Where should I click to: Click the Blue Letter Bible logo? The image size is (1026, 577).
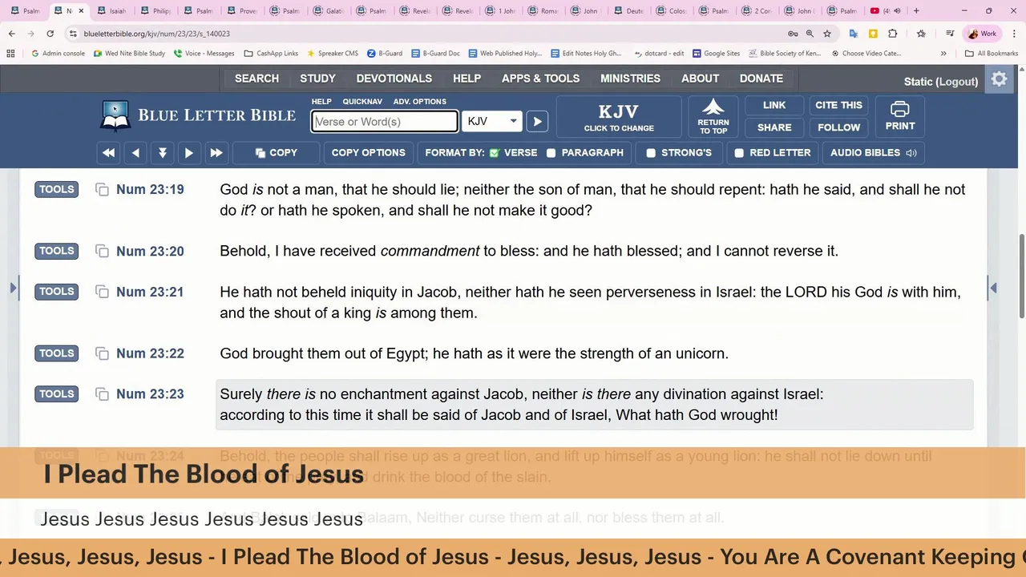[198, 115]
